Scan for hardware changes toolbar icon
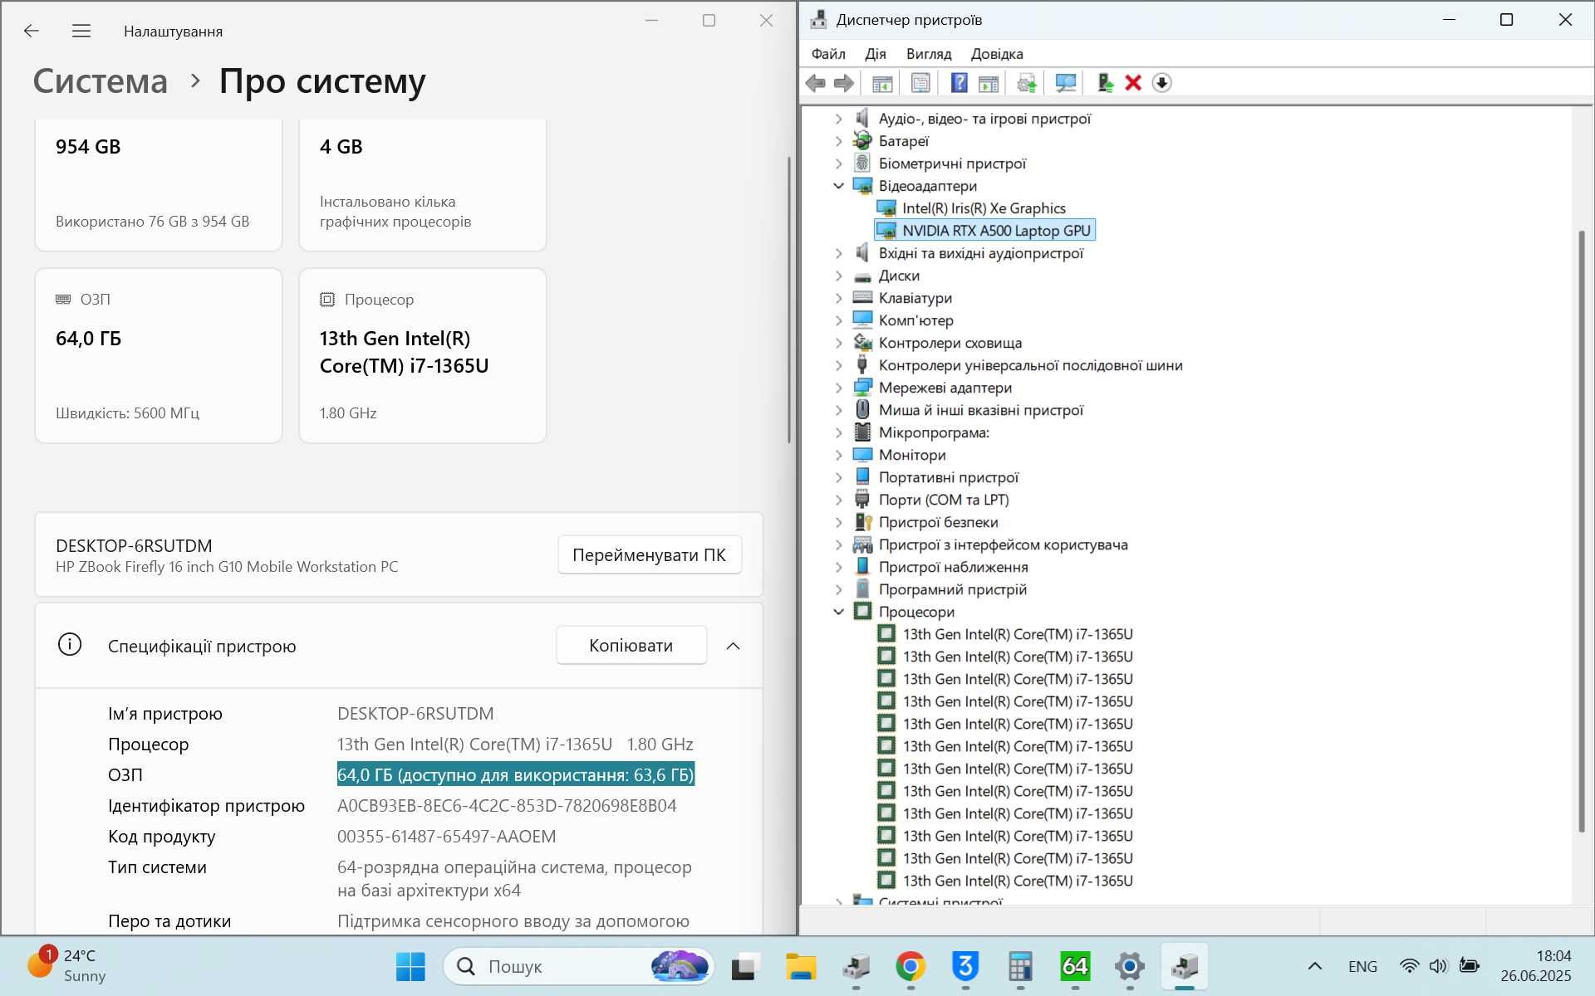This screenshot has width=1595, height=996. [1065, 83]
